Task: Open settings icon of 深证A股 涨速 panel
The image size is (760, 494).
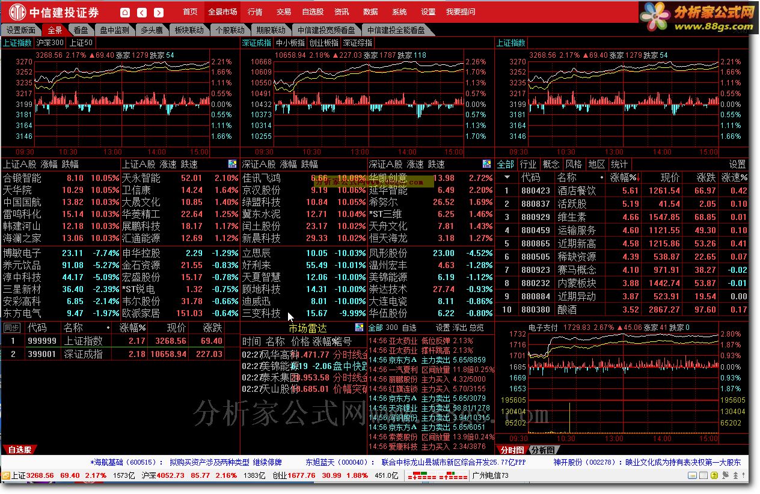Action: 487,163
